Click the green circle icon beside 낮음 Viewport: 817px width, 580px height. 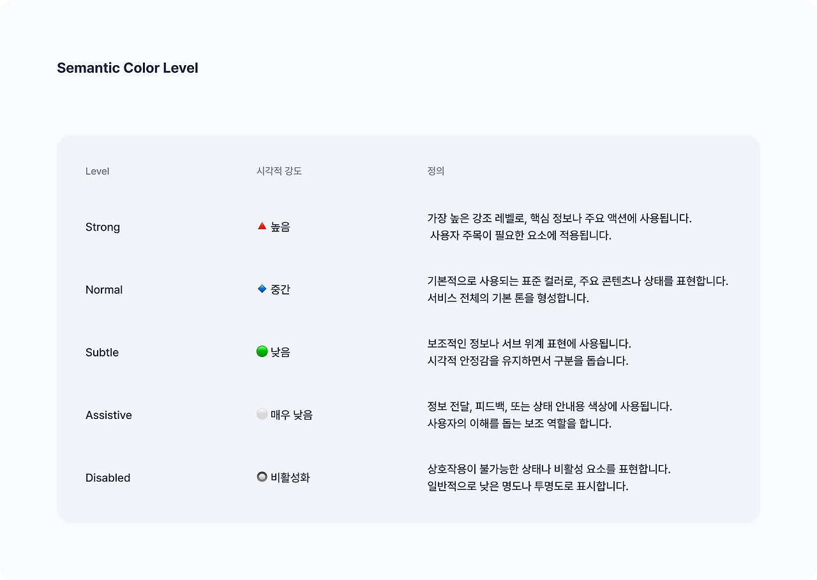click(x=262, y=351)
